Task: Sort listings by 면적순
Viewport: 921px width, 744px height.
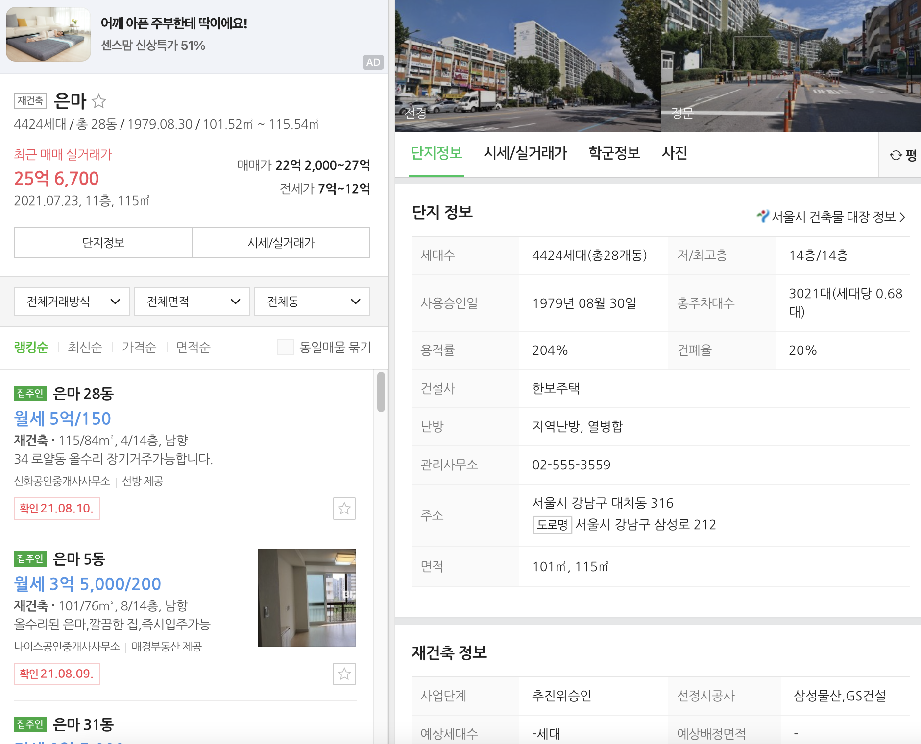Action: tap(194, 347)
